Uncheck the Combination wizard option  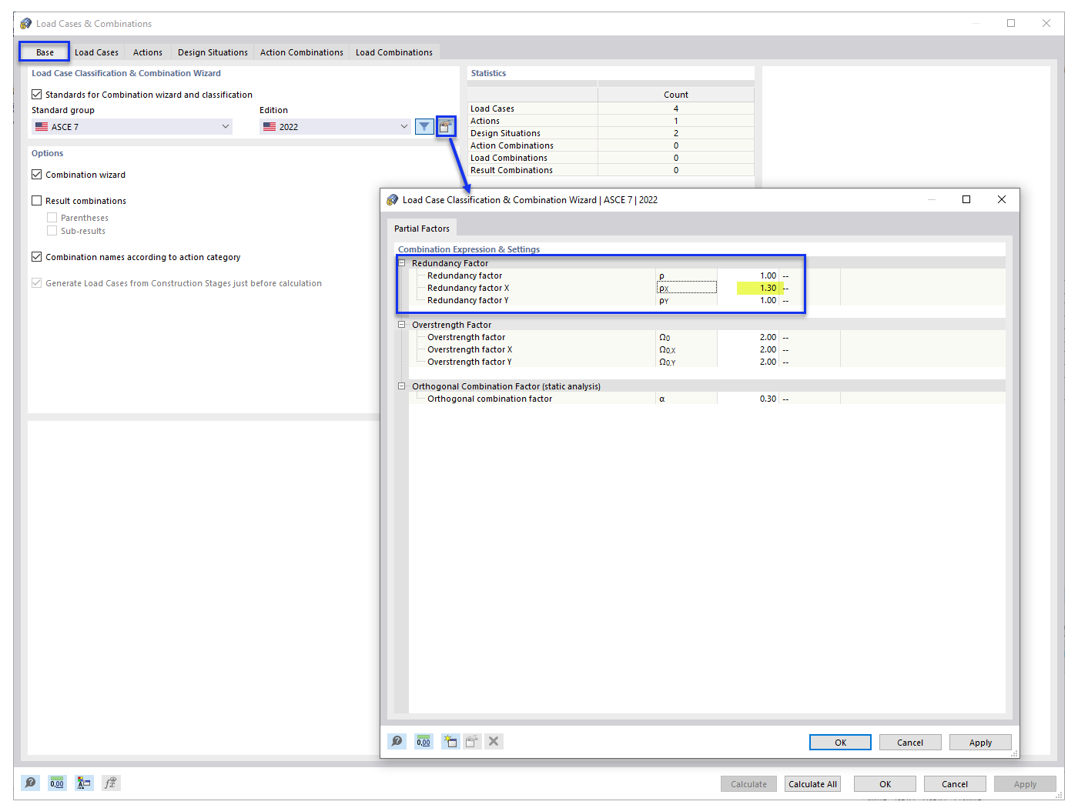point(36,175)
